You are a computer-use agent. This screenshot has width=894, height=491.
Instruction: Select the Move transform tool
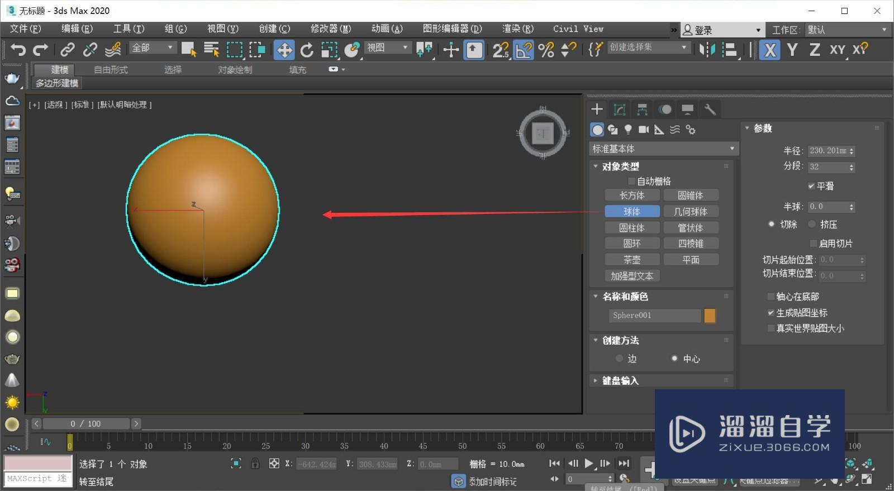[x=284, y=50]
